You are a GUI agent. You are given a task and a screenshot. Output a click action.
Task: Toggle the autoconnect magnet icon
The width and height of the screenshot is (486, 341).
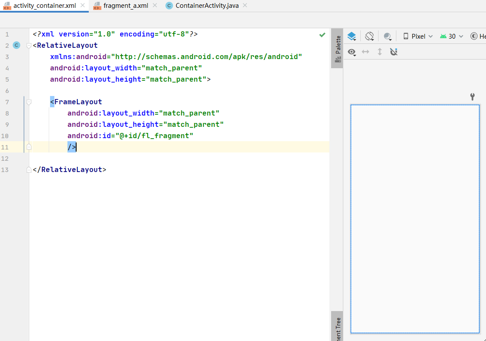394,52
